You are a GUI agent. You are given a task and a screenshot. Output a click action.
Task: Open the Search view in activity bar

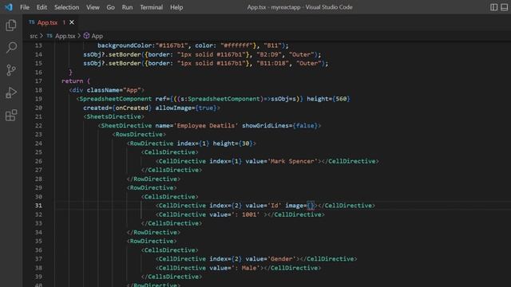(x=11, y=48)
